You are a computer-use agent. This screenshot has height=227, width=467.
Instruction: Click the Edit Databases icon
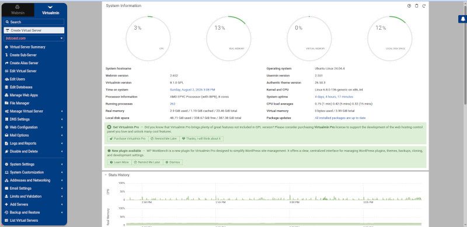point(6,88)
